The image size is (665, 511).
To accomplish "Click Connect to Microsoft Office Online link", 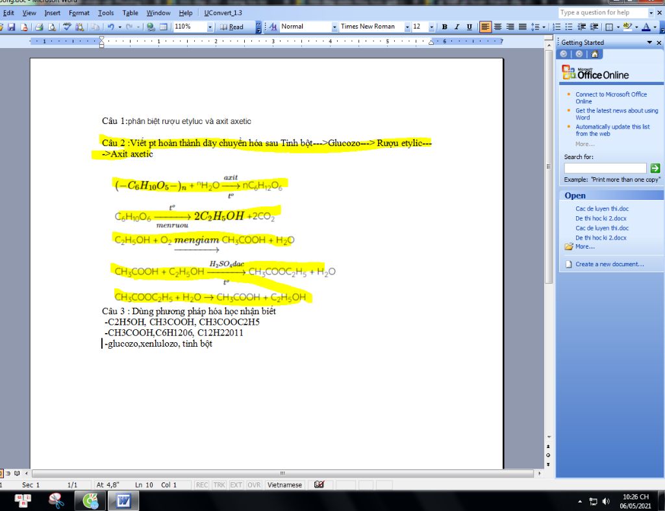I will click(610, 97).
